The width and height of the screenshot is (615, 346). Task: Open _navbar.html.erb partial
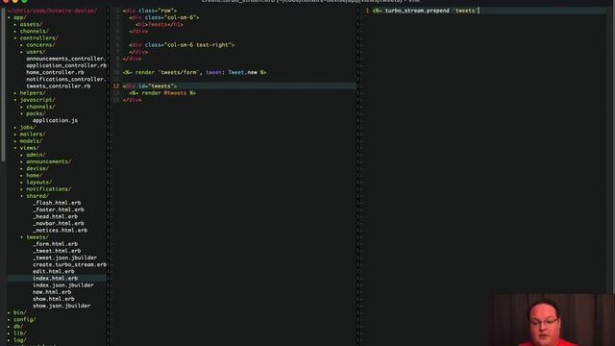point(58,224)
